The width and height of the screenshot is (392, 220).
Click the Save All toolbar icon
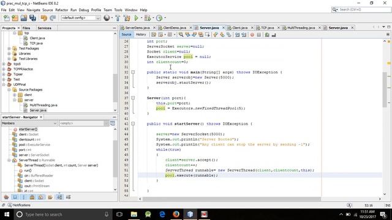point(32,18)
